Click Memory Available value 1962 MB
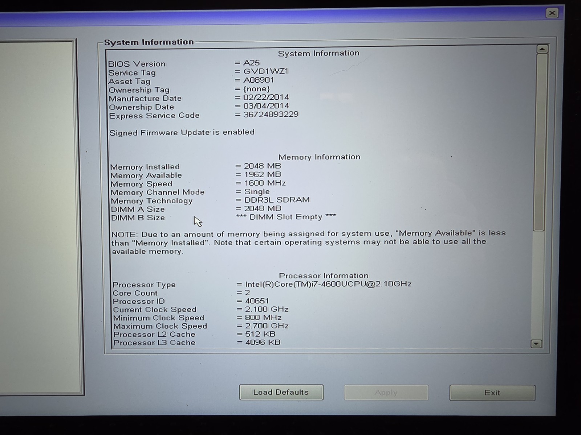 262,174
